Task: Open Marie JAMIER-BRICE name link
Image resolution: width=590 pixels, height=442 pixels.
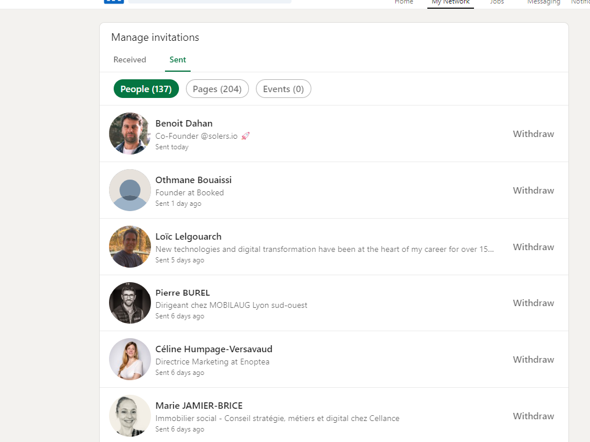Action: [199, 406]
